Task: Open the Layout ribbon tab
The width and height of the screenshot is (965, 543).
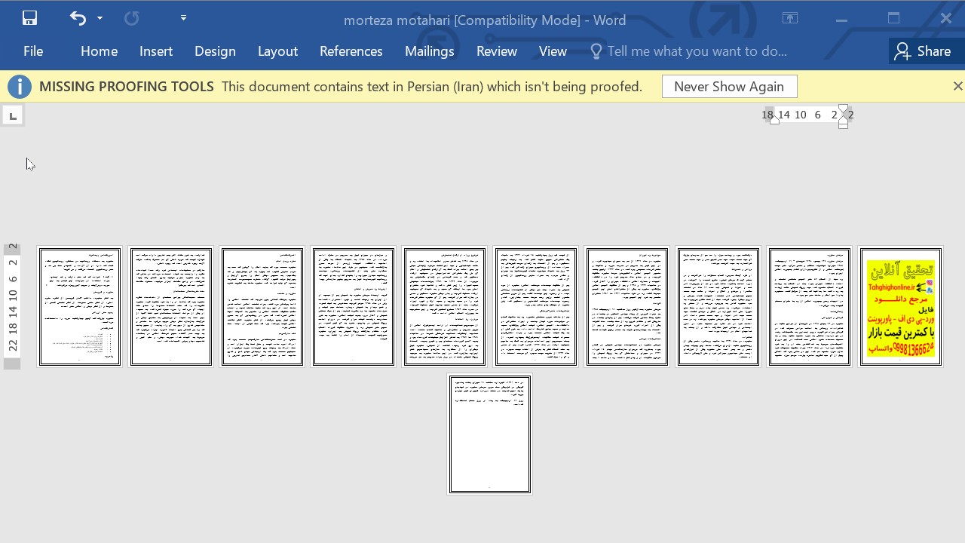Action: tap(277, 51)
